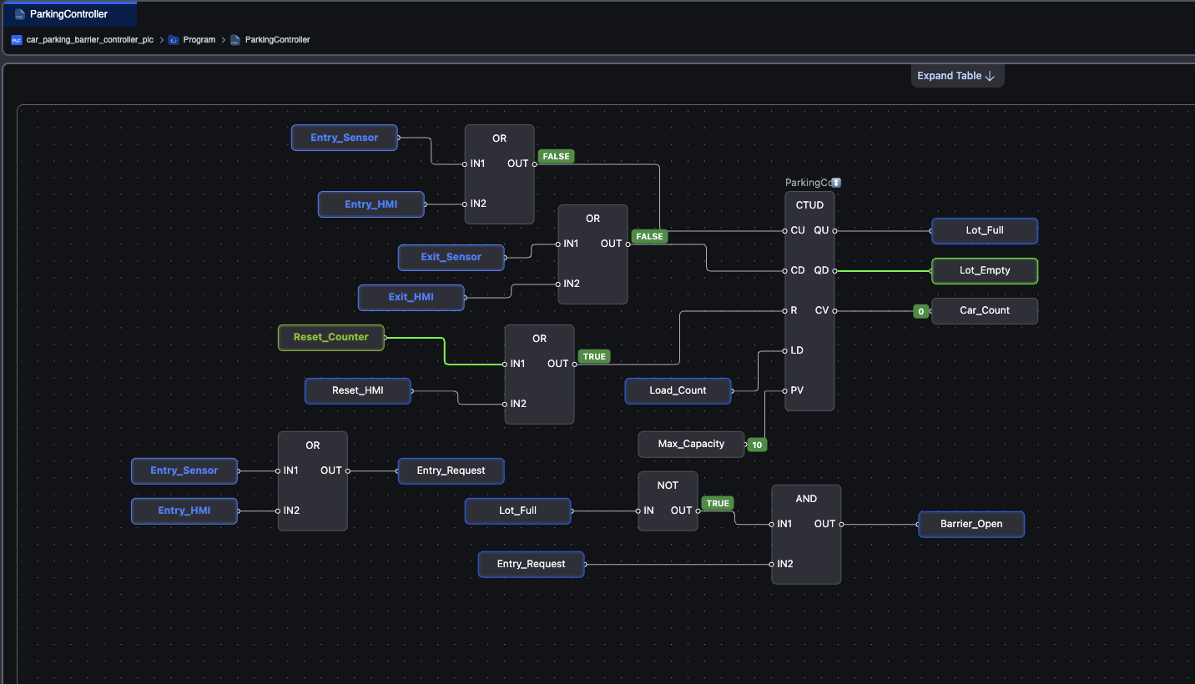Select the Lot_Full output variable on QU
Screen dimensions: 1195x684
pyautogui.click(x=985, y=231)
